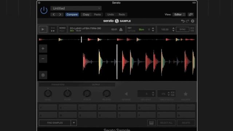
Task: Select the DETUNE mode label
Action: 131,31
